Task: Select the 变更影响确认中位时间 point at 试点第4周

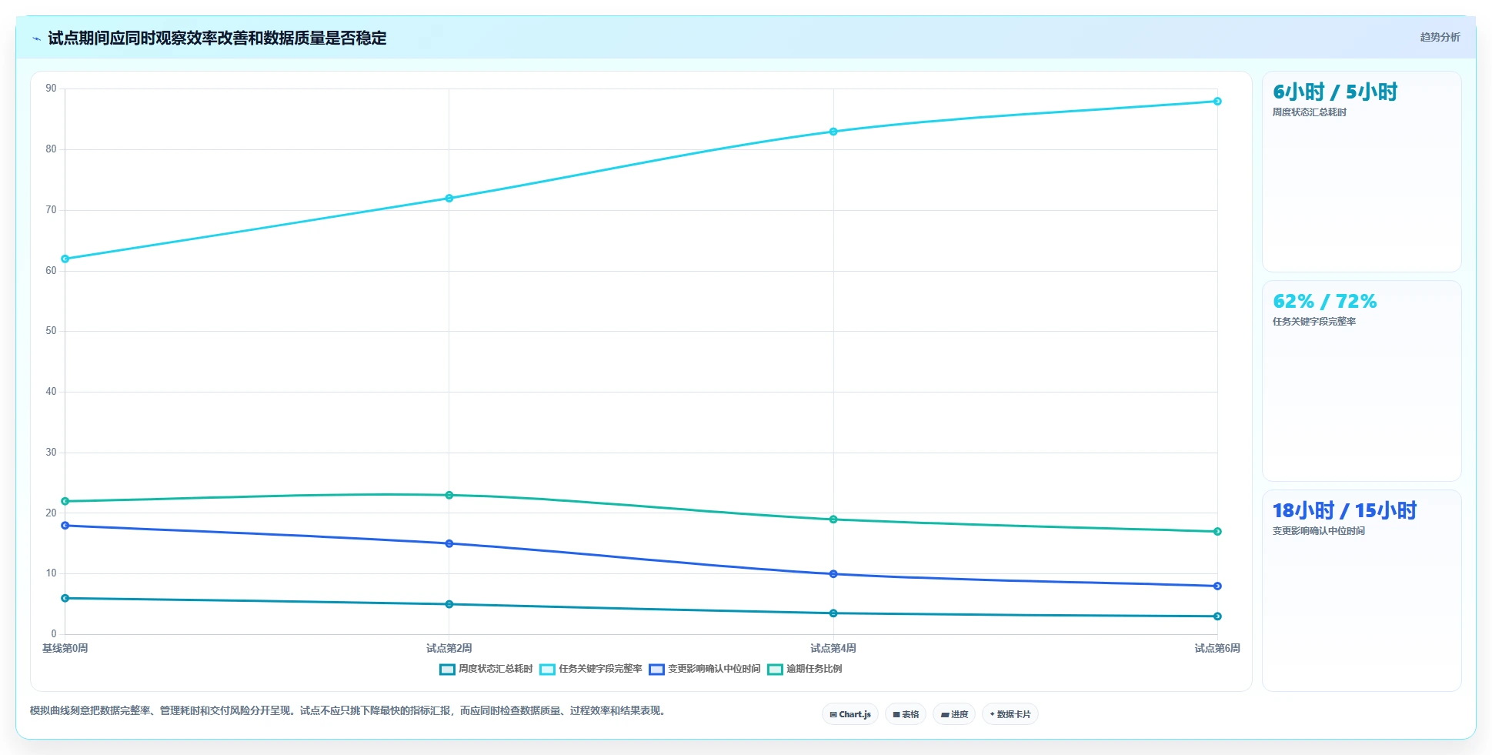Action: coord(833,574)
